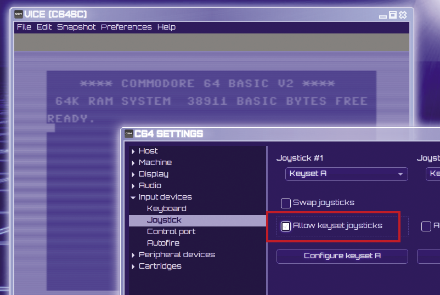Expand the Machine tree node arrow
The width and height of the screenshot is (440, 295).
pyautogui.click(x=133, y=163)
